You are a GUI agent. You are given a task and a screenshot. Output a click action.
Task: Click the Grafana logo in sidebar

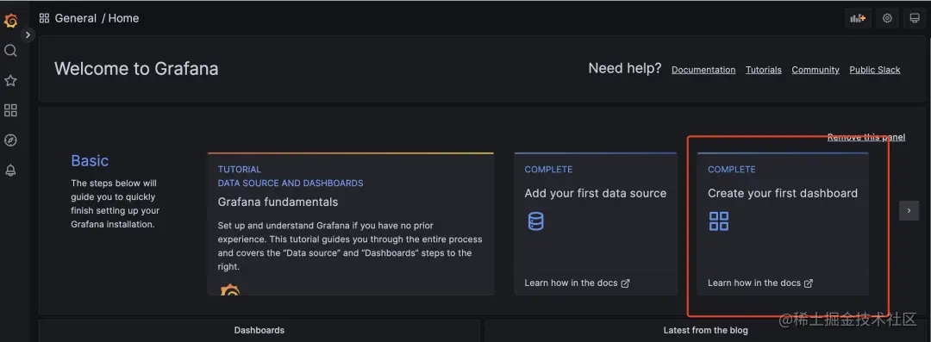pos(10,21)
